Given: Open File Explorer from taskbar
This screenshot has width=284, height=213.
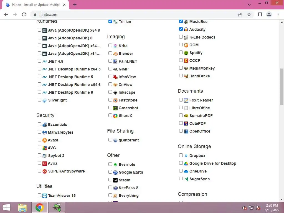Looking at the screenshot, I should [22, 207].
